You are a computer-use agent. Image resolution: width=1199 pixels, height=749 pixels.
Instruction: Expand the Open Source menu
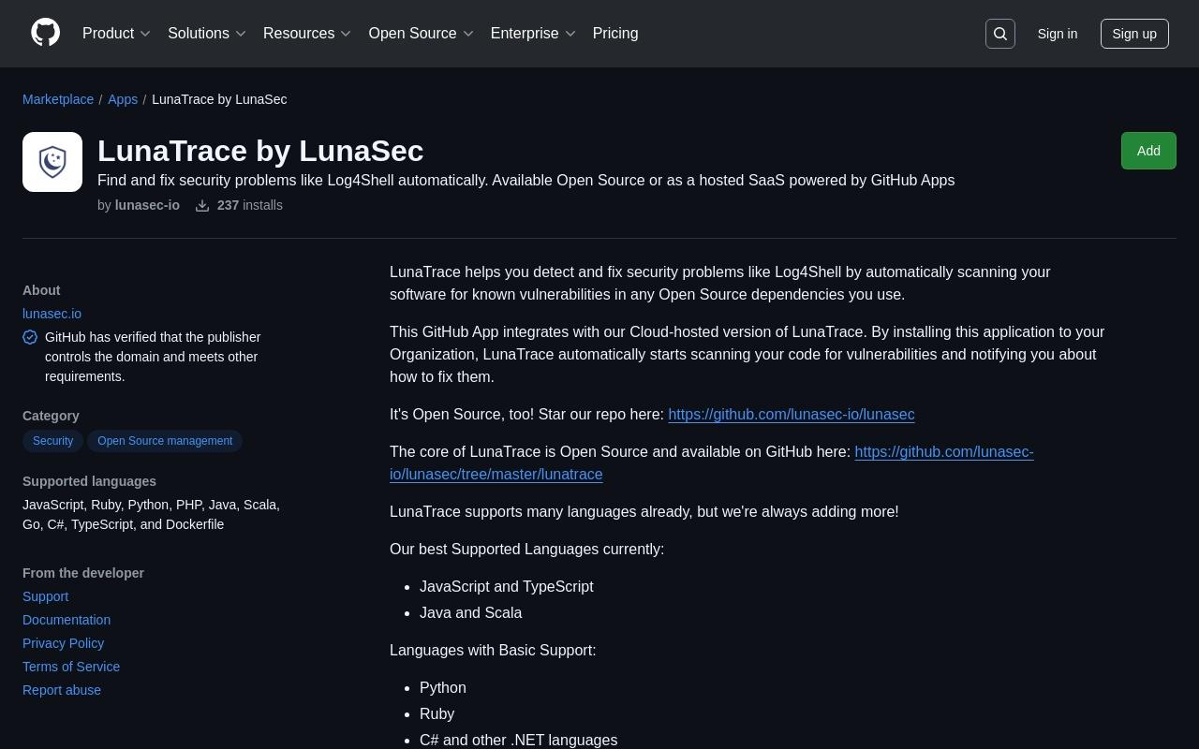tap(422, 34)
